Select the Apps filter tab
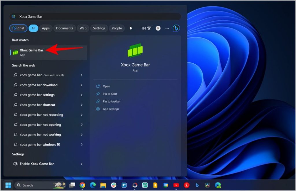 [x=46, y=28]
